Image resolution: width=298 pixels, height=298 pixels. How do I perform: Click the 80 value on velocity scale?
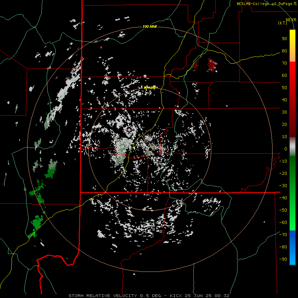click(x=284, y=51)
